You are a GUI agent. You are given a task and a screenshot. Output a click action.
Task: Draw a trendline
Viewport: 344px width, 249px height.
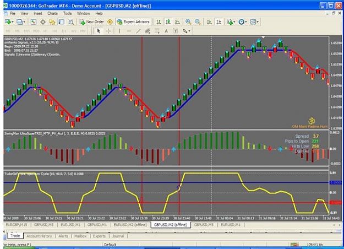click(138, 31)
